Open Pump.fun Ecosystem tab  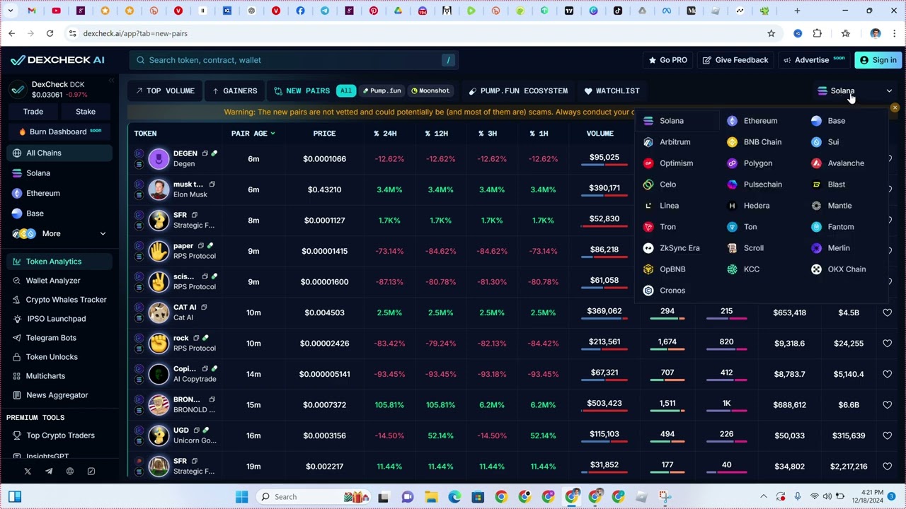point(518,90)
